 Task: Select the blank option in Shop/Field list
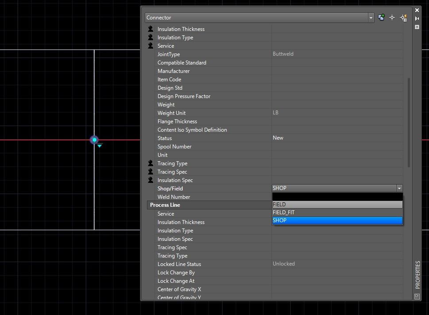[337, 197]
